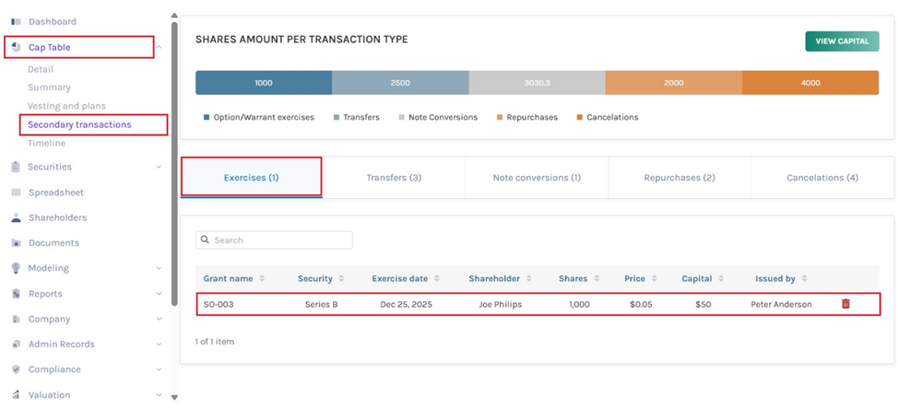Image resolution: width=898 pixels, height=409 pixels.
Task: Open Vesting and plans item
Action: [x=67, y=106]
